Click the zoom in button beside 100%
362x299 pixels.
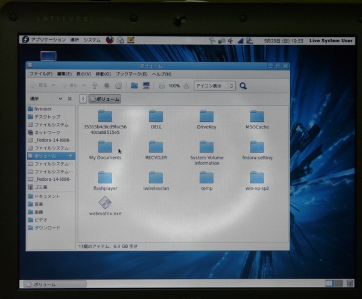pyautogui.click(x=186, y=86)
